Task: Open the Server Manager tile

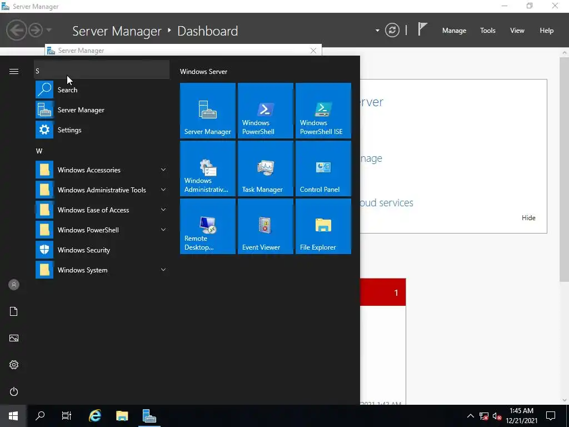Action: click(x=208, y=111)
